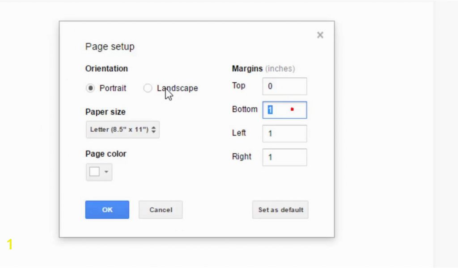
Task: Choose the Landscape orientation radio button
Action: point(148,88)
